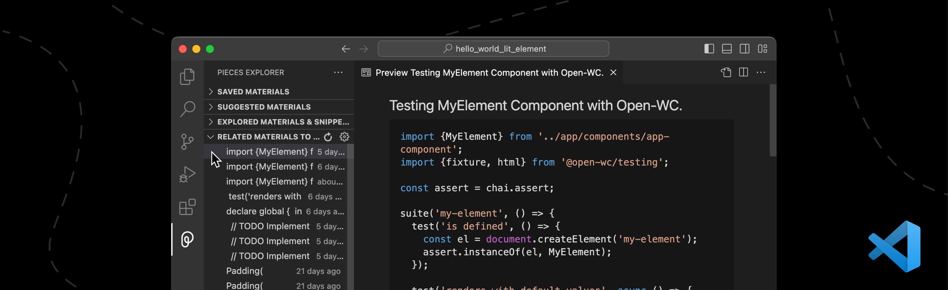Click the preview icon on editor tab
Viewport: 948px width, 290px height.
pos(366,72)
